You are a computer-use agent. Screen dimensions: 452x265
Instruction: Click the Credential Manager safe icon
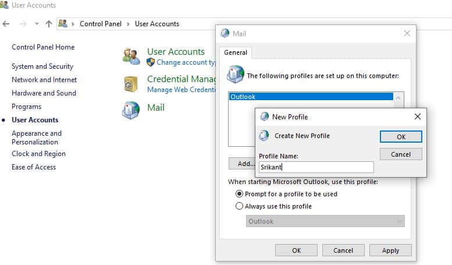[130, 84]
